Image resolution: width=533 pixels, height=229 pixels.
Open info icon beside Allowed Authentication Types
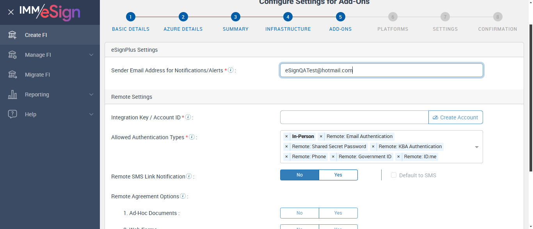[x=192, y=137]
